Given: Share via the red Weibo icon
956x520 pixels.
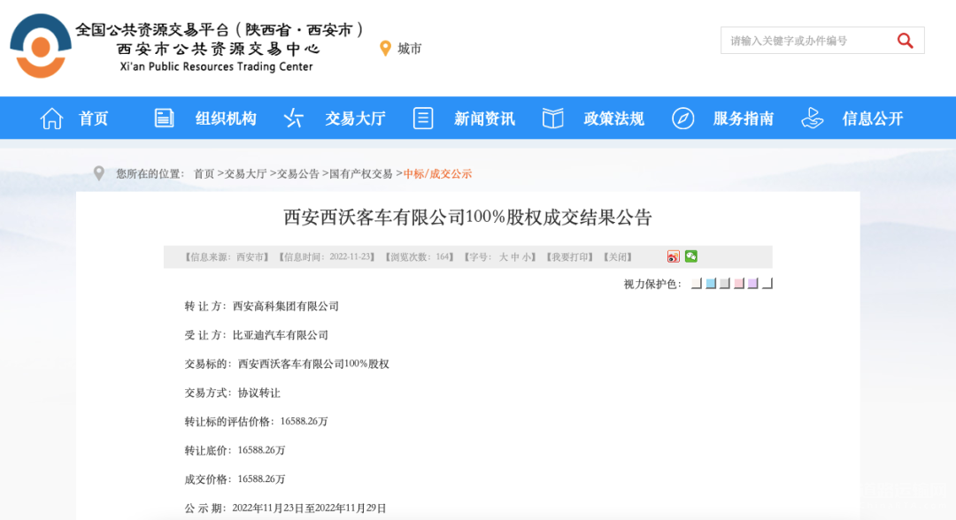Looking at the screenshot, I should tap(673, 256).
